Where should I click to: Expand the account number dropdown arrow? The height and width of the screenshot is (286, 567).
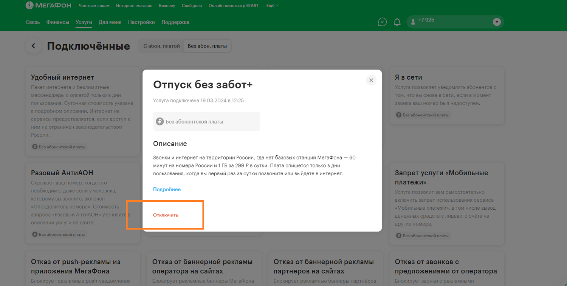point(497,22)
